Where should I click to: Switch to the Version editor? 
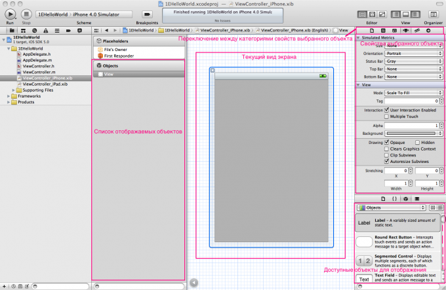click(382, 14)
